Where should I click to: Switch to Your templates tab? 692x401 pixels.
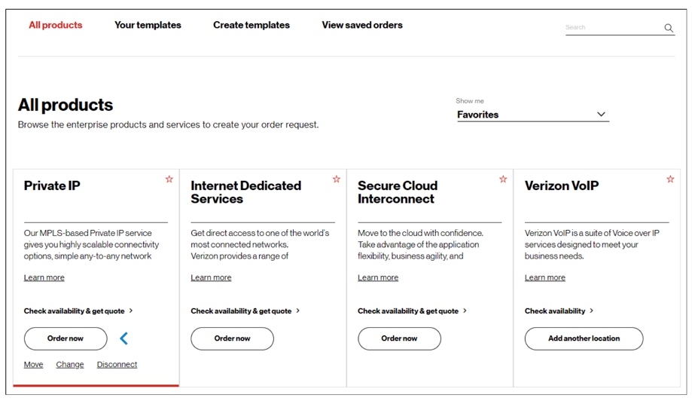click(148, 25)
